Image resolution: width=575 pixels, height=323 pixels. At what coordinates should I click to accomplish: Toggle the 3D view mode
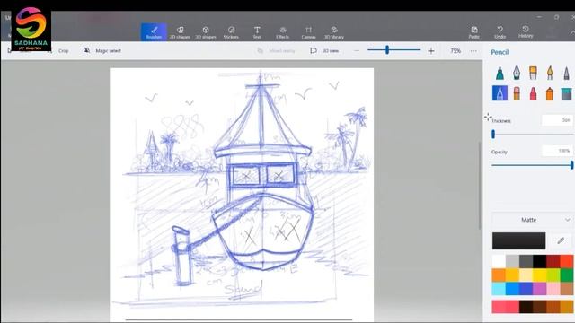click(324, 50)
